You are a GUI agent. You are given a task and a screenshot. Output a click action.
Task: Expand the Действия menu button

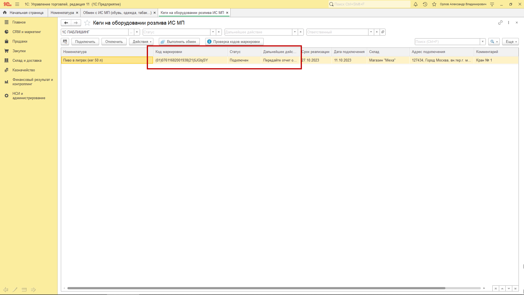point(141,42)
